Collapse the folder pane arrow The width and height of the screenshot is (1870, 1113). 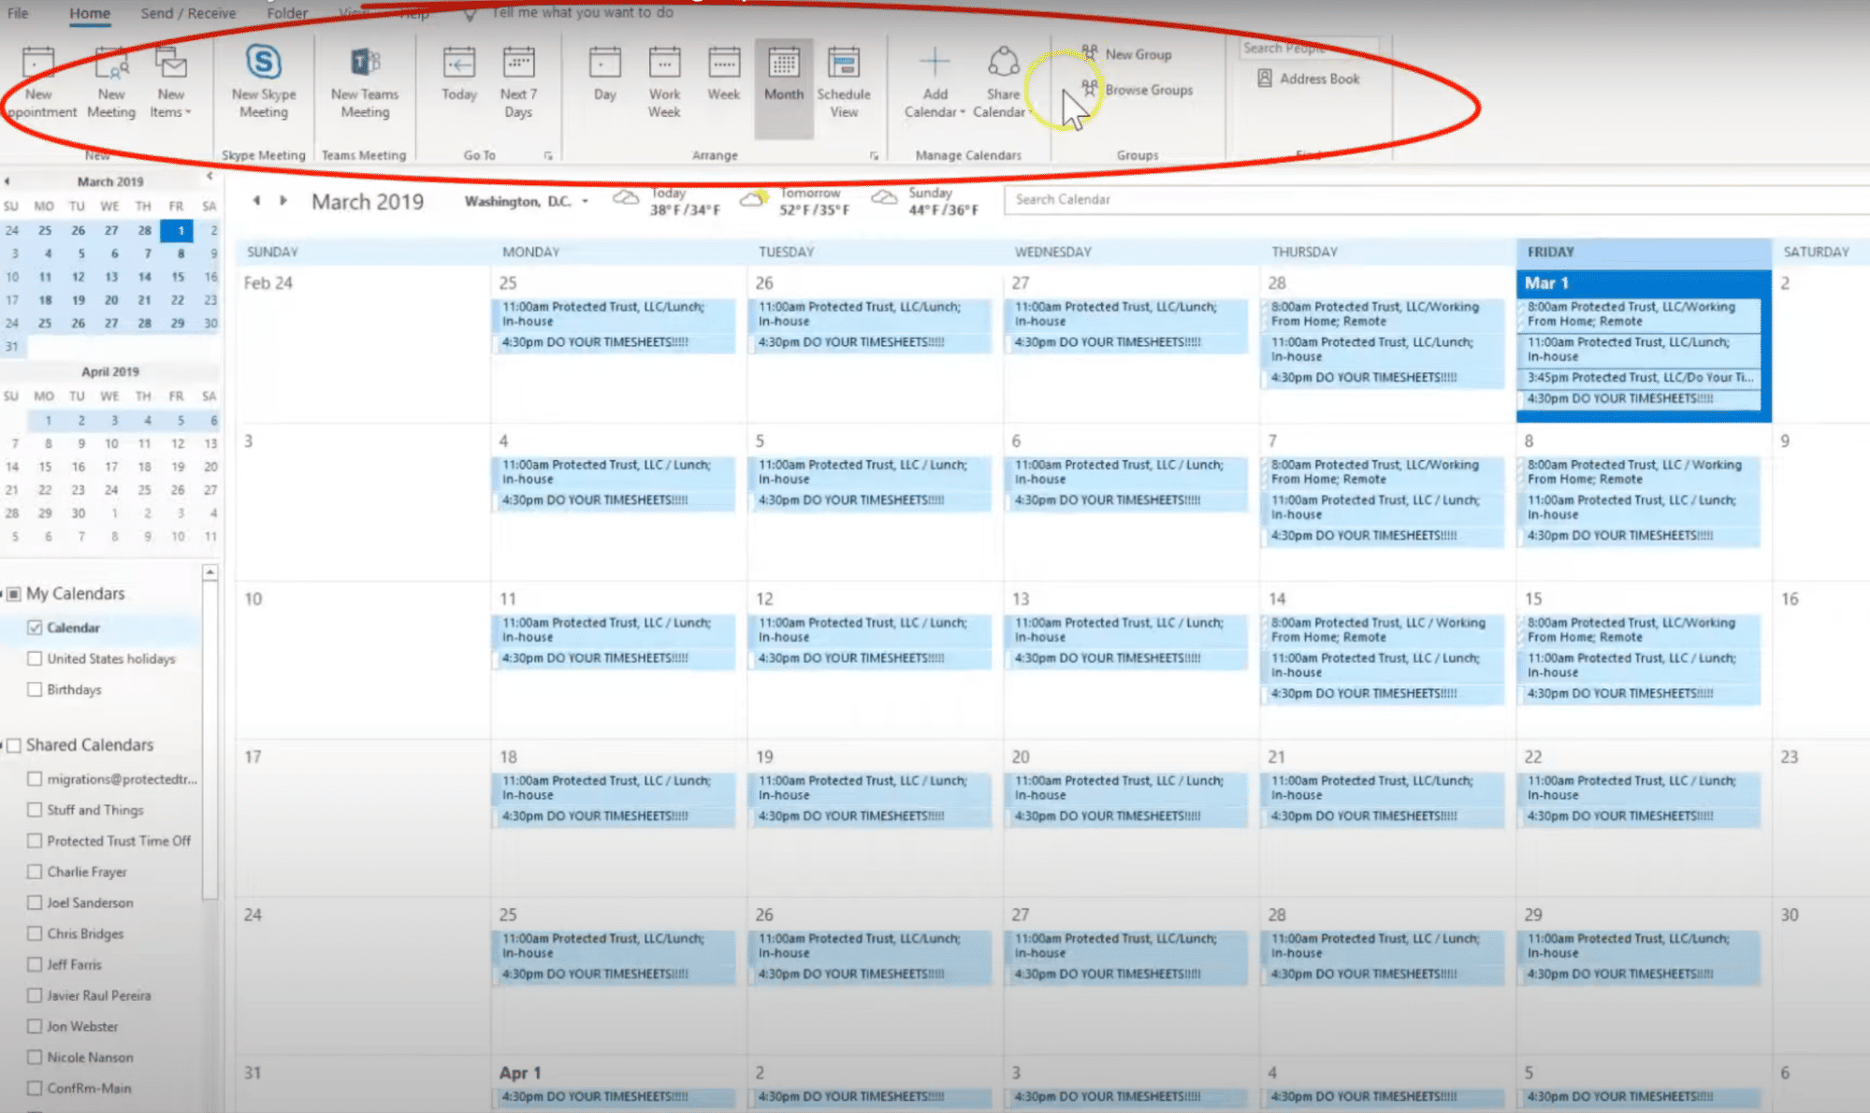(x=210, y=176)
